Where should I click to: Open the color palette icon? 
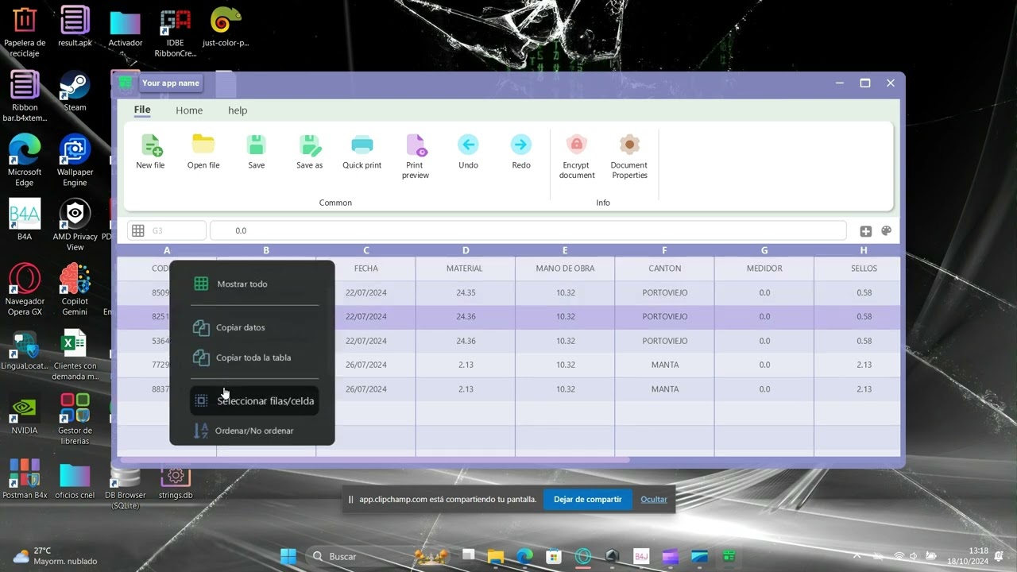[x=886, y=231]
